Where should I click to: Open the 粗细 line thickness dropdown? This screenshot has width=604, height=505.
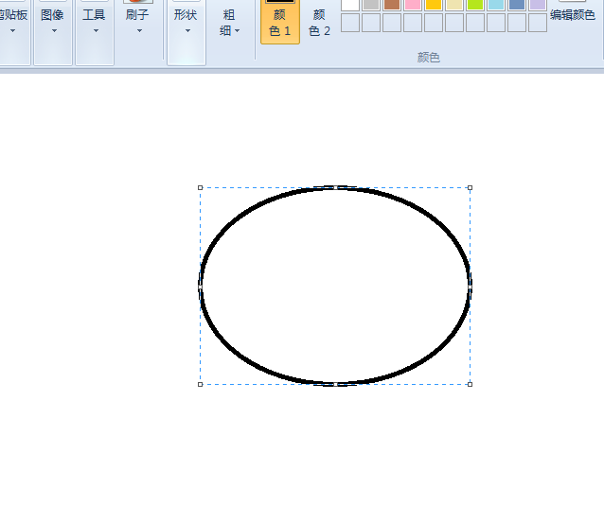230,23
